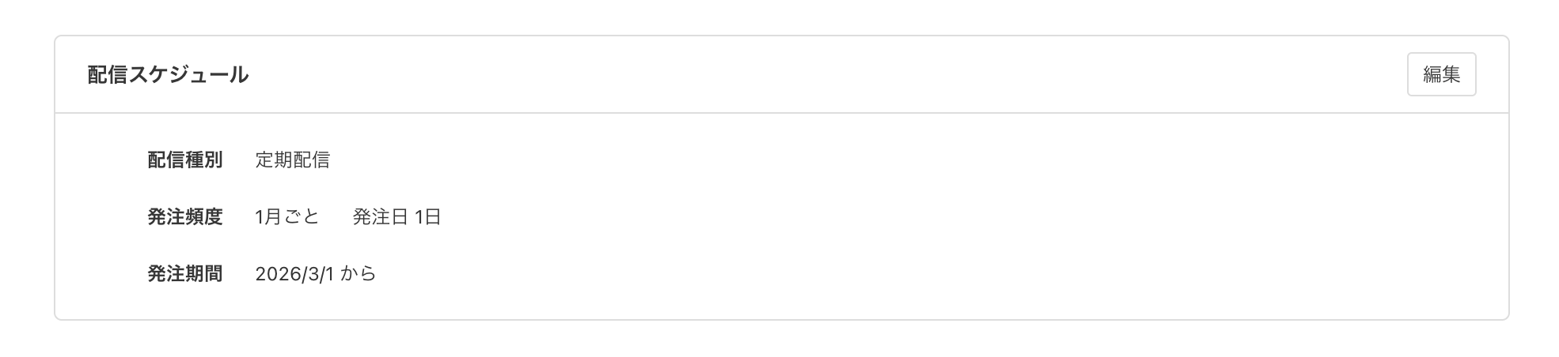This screenshot has height=357, width=1559.
Task: Click the 編集 button
Action: pos(1440,74)
